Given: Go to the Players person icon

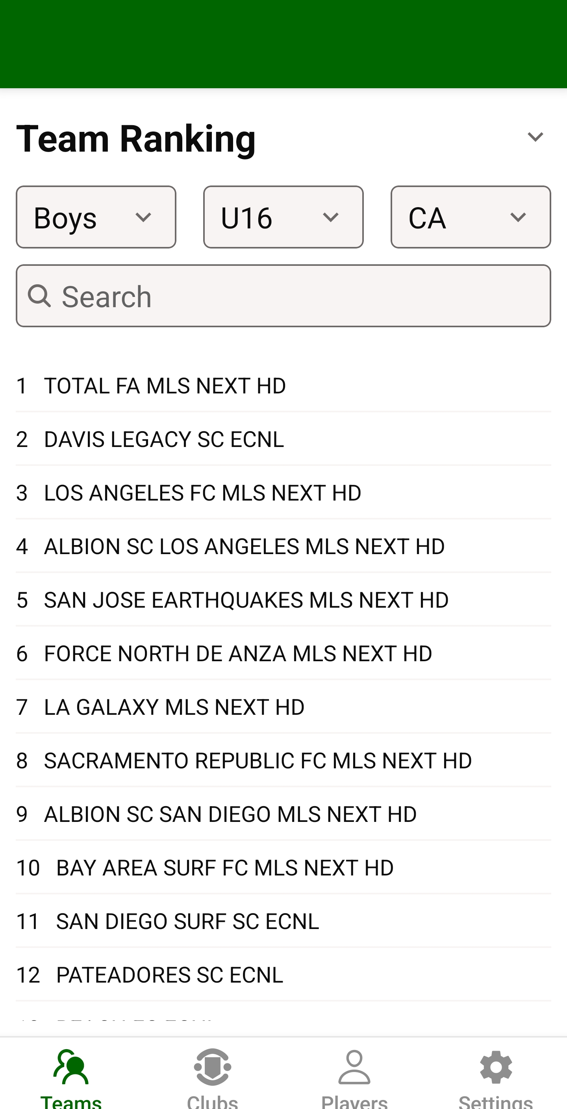Looking at the screenshot, I should click(x=354, y=1068).
